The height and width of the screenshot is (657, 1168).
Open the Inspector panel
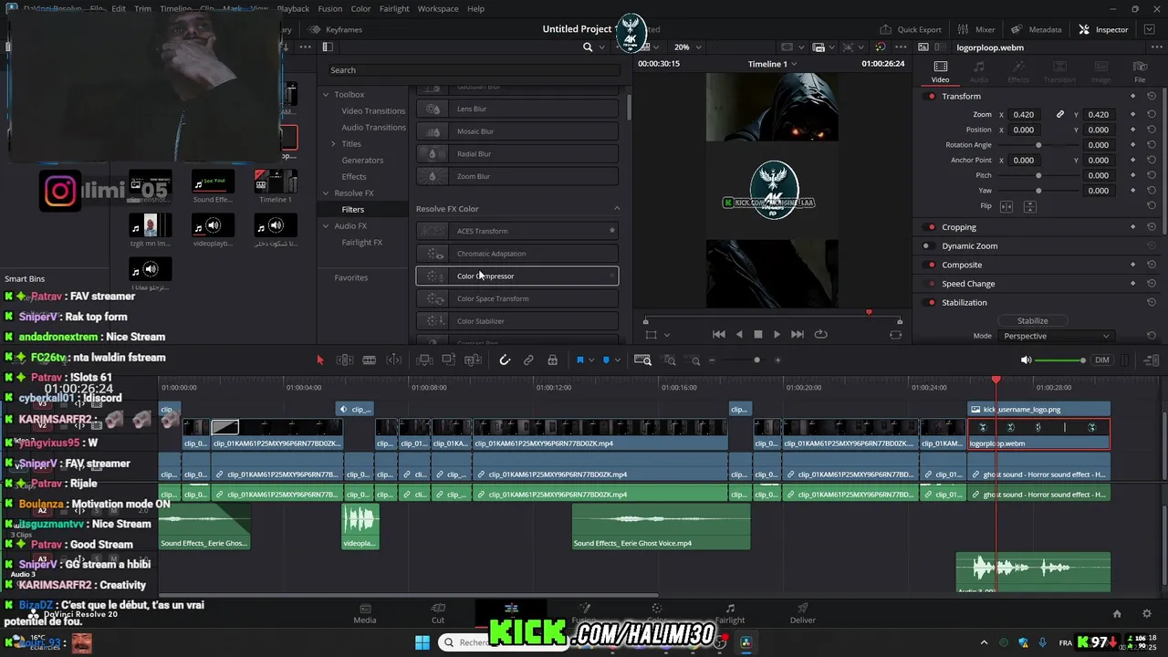(x=1103, y=29)
